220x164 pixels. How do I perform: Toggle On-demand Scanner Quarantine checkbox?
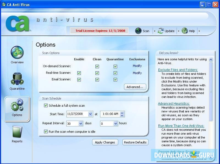[x=115, y=66]
